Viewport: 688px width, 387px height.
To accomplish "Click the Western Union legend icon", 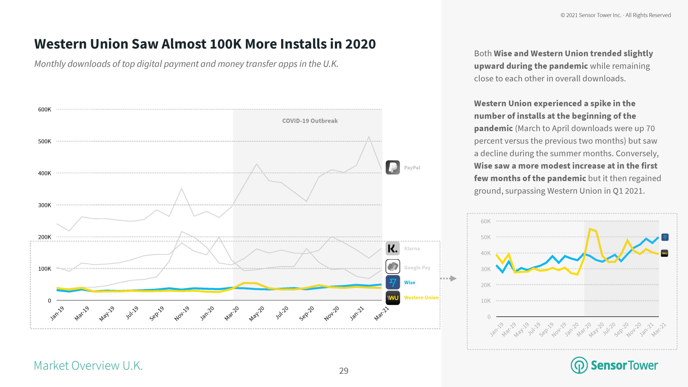I will click(x=393, y=298).
